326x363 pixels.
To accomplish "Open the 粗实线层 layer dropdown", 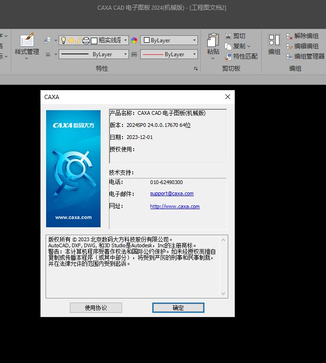I will tap(125, 40).
